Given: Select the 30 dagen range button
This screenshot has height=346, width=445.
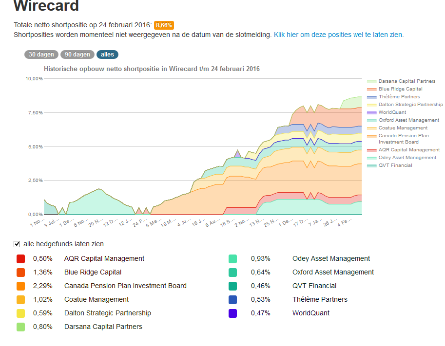Looking at the screenshot, I should (x=41, y=55).
